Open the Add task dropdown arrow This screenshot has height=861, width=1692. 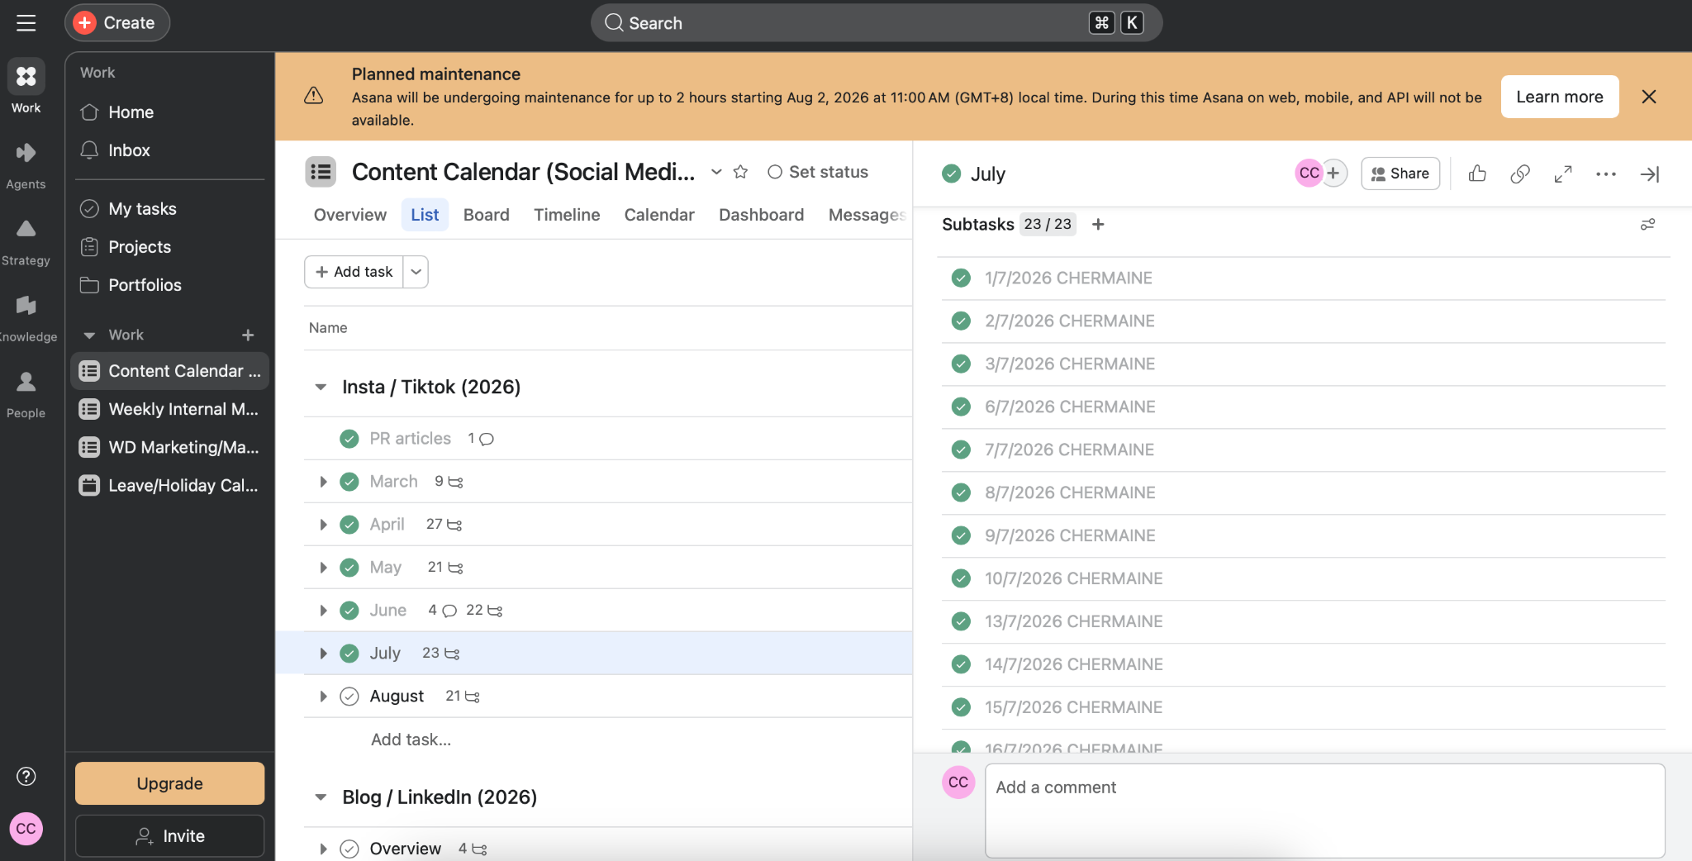tap(416, 272)
